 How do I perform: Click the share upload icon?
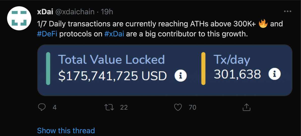[247, 107]
